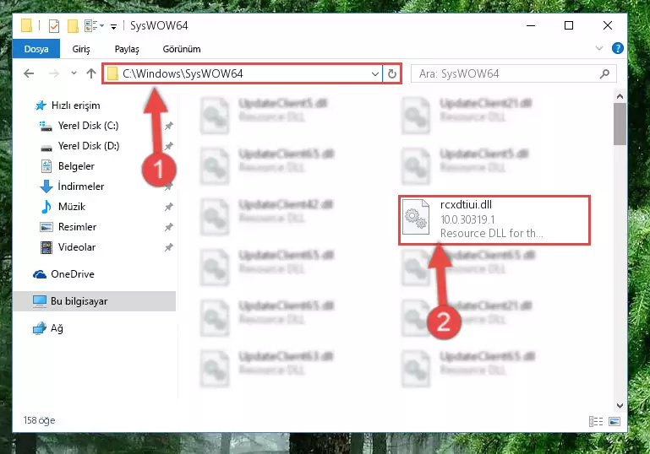650x454 pixels.
Task: Click pin icon next to Resimler
Action: pos(169,227)
